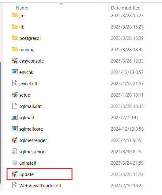Select the sqlmail application name

pyautogui.click(x=27, y=118)
